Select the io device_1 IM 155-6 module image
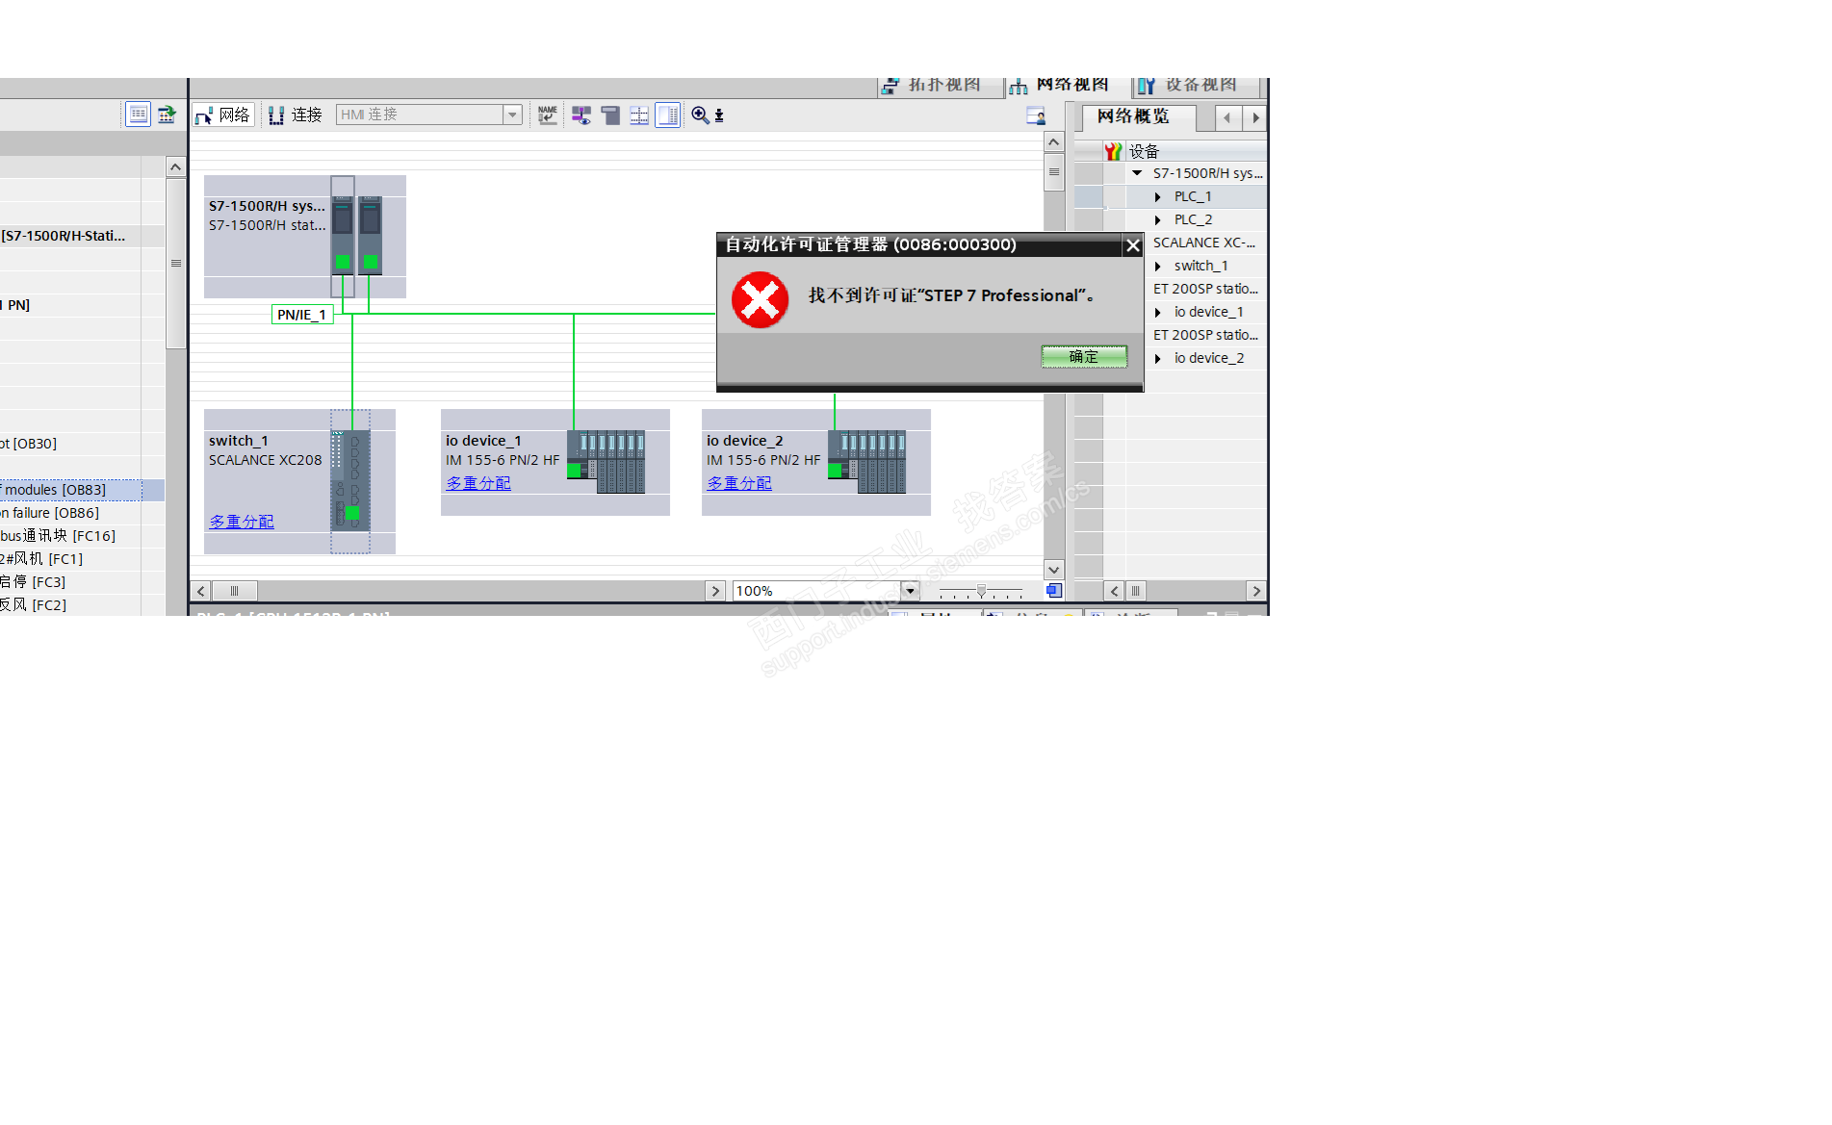The image size is (1832, 1125). (606, 462)
